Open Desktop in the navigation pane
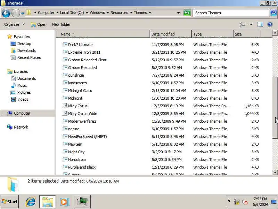Screen dimensions: 278x209 (x=24, y=44)
